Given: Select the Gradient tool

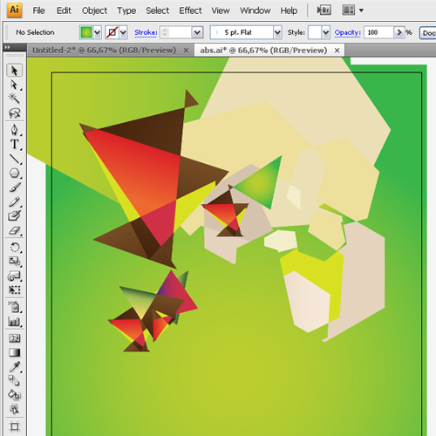Looking at the screenshot, I should (x=14, y=352).
